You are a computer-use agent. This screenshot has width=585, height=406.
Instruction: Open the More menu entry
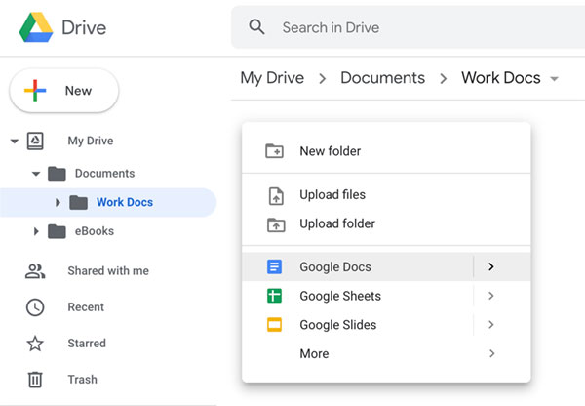pos(386,353)
